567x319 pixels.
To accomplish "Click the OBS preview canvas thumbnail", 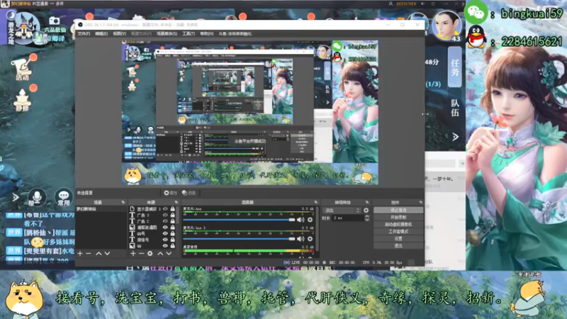I will click(x=250, y=113).
